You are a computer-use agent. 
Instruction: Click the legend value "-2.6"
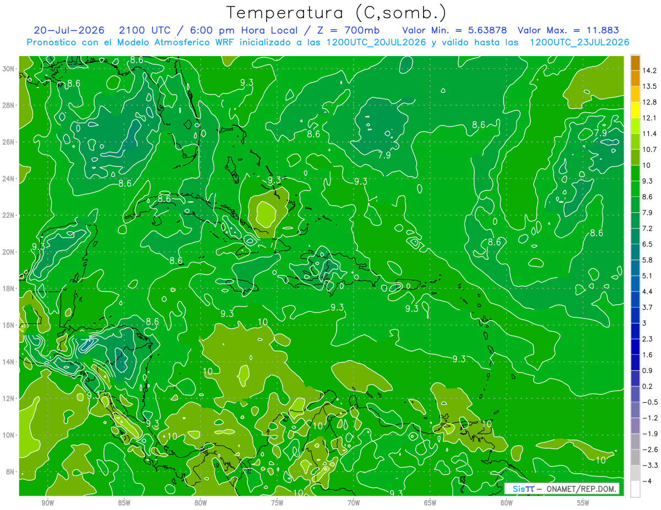tap(649, 449)
